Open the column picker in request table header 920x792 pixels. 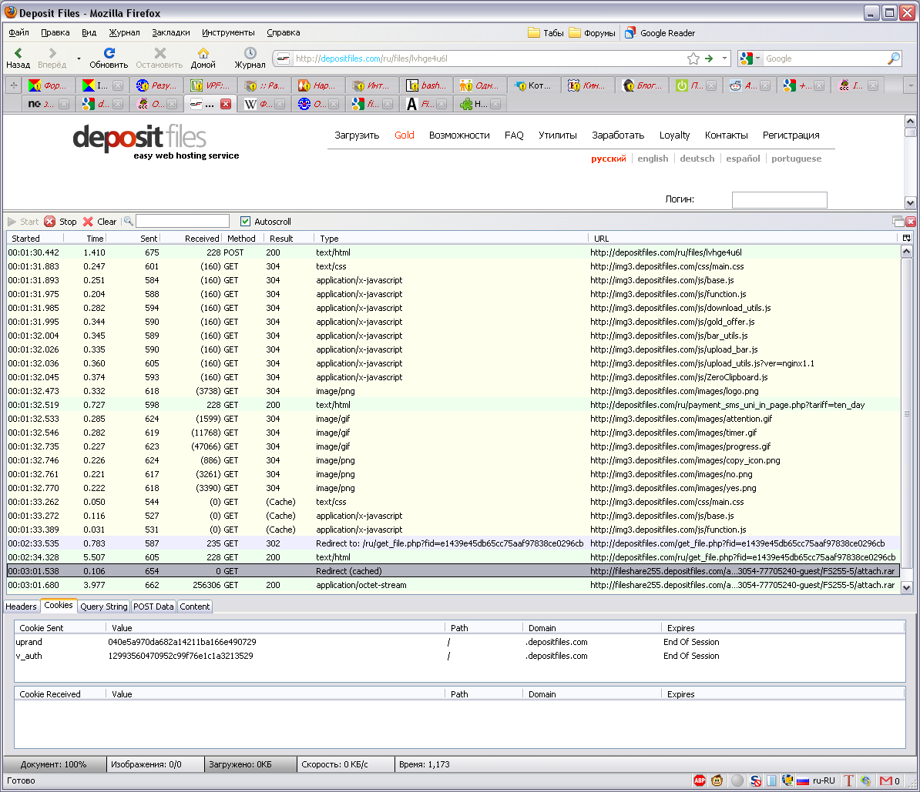pos(906,239)
